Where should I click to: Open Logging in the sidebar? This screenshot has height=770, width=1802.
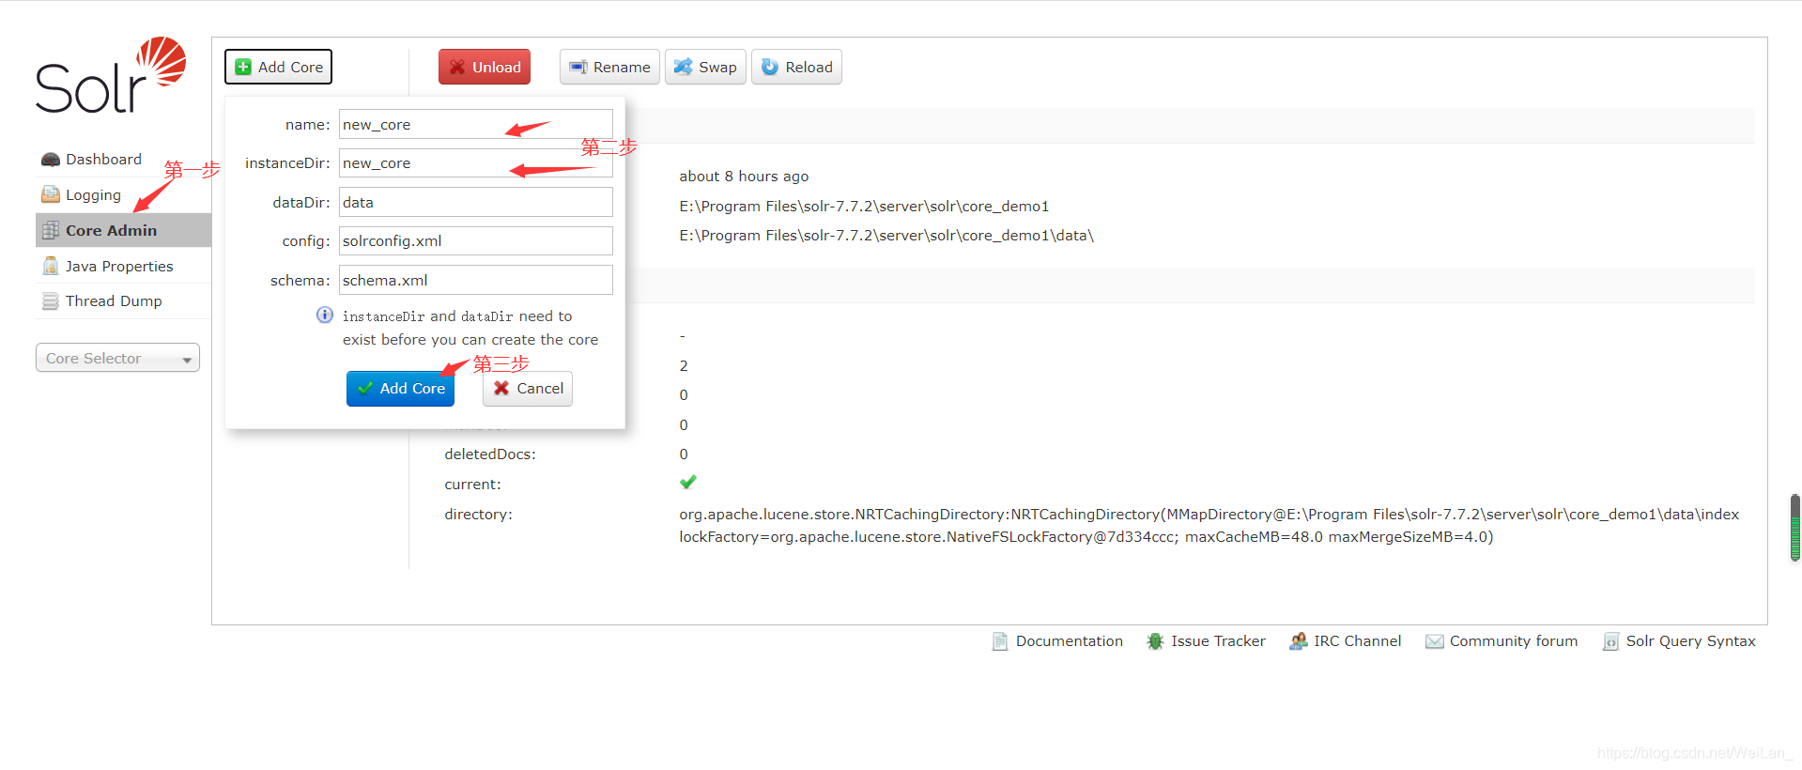(x=123, y=194)
